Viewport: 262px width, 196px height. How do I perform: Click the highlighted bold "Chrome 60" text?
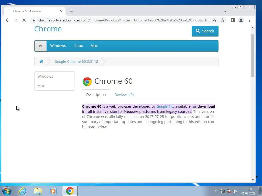(92, 106)
